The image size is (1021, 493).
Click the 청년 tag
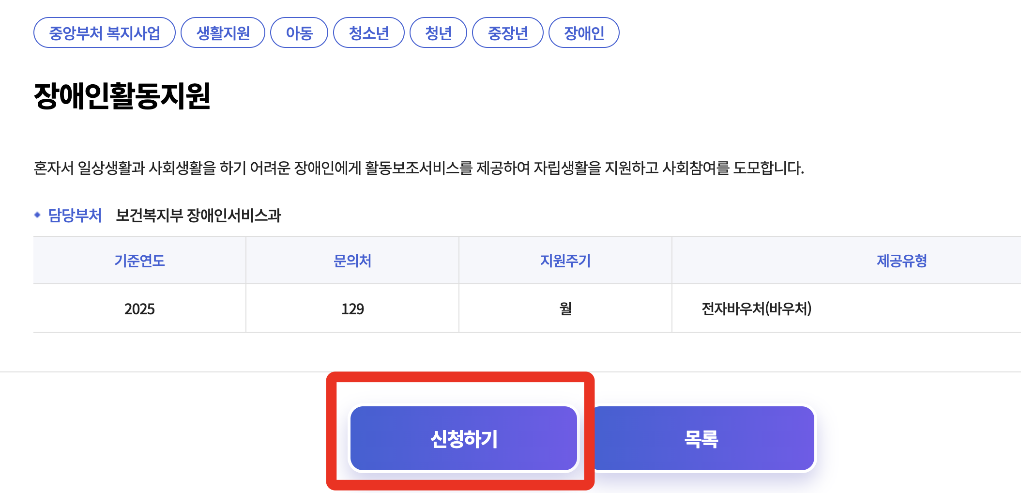click(x=438, y=32)
